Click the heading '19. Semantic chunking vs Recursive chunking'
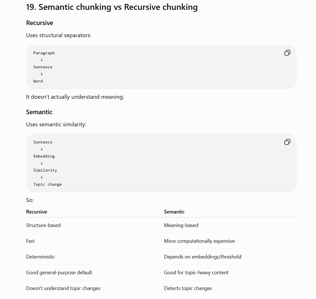The image size is (316, 299). coord(112,7)
